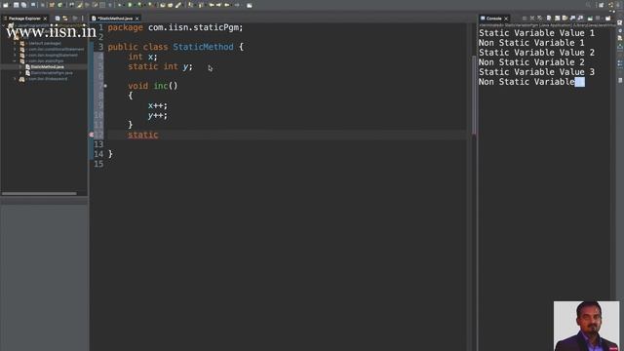Click the green New Java Class icon
Screen dimensions: 624x351
[x=59, y=5]
